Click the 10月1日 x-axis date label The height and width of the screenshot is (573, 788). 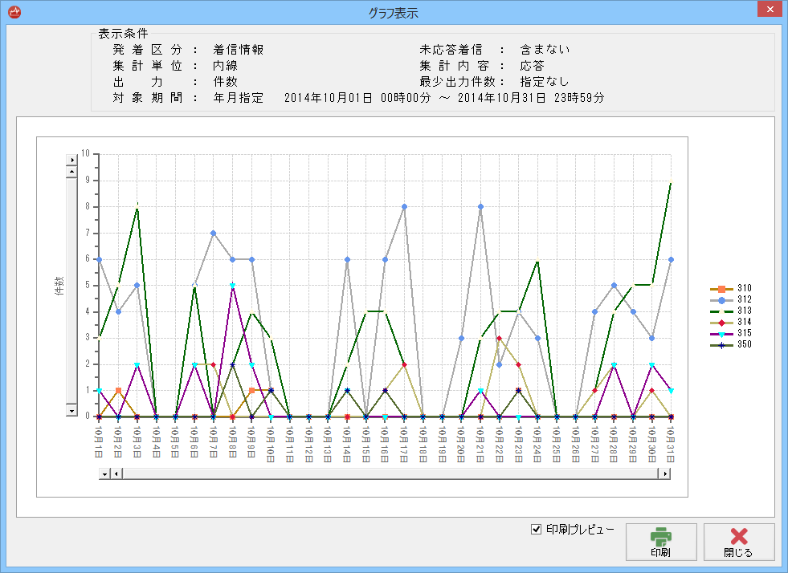[x=99, y=440]
